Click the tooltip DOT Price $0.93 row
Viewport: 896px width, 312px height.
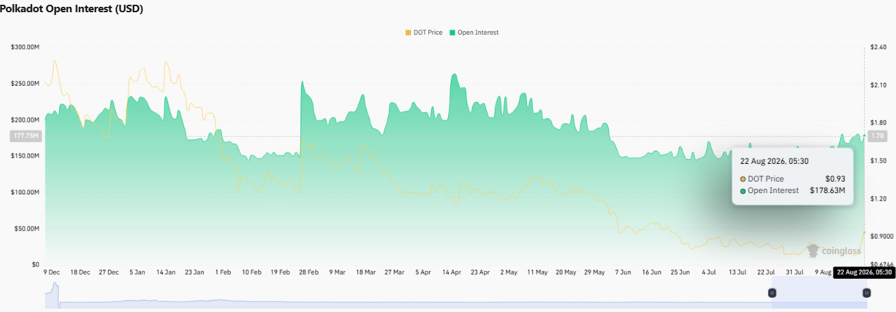pyautogui.click(x=793, y=178)
